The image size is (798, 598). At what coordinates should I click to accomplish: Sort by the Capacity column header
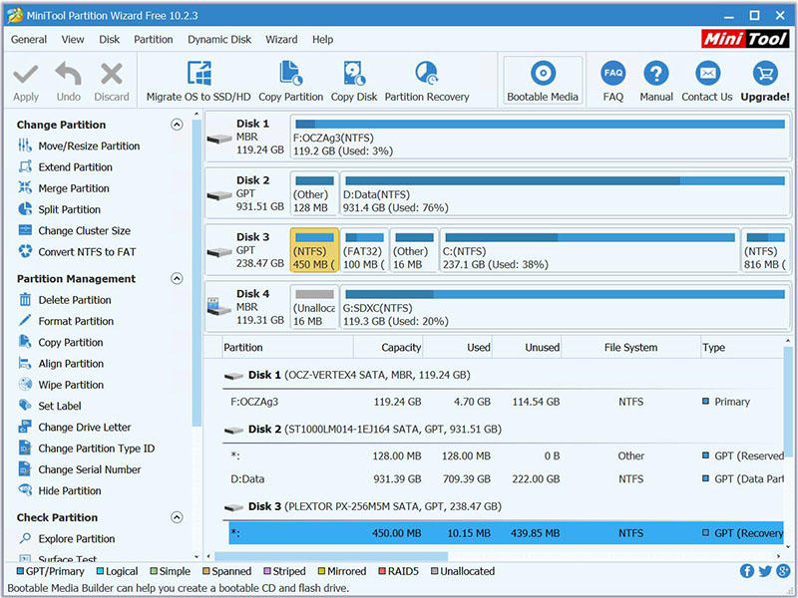401,348
